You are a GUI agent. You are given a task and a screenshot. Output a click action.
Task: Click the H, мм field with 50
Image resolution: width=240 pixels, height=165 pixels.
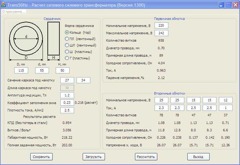pyautogui.click(x=62, y=70)
